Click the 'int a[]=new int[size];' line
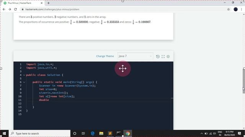 pyautogui.click(x=57, y=96)
